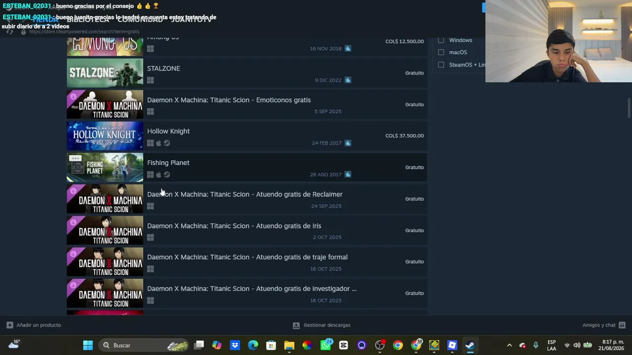Click the 2 OCT 2025 release date
Viewport: 632px width, 355px height.
pyautogui.click(x=327, y=237)
